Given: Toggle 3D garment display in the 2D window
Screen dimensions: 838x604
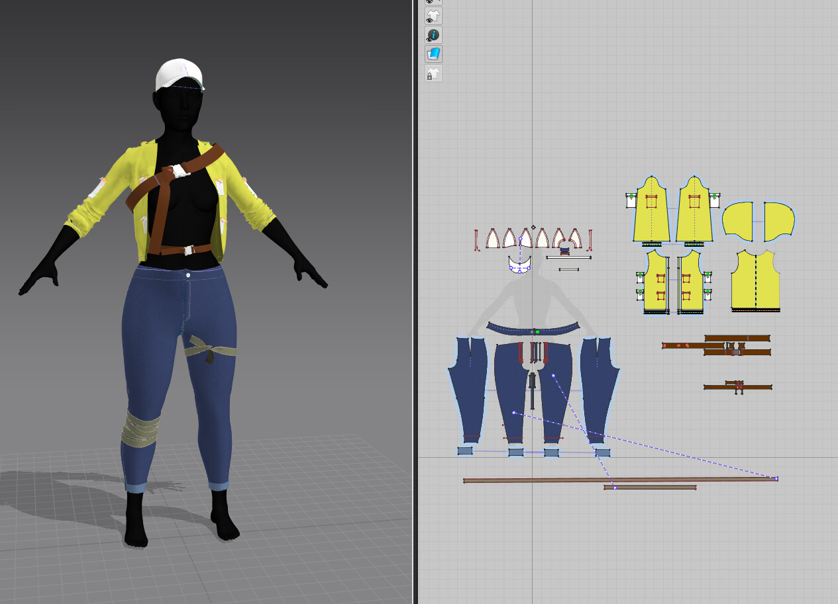Looking at the screenshot, I should point(435,16).
